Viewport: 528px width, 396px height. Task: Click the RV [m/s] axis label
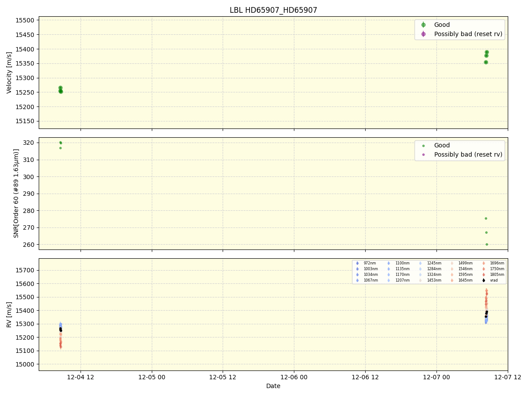(9, 314)
